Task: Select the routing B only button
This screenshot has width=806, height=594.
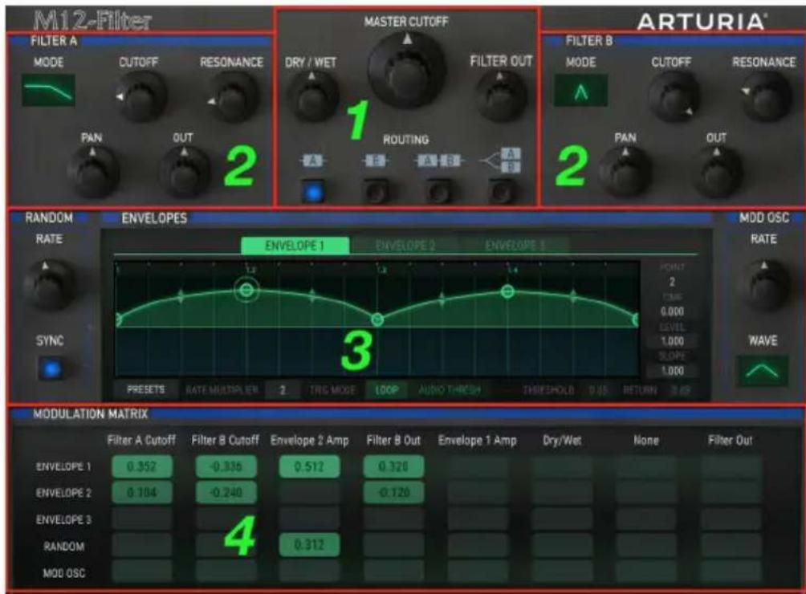Action: [375, 193]
